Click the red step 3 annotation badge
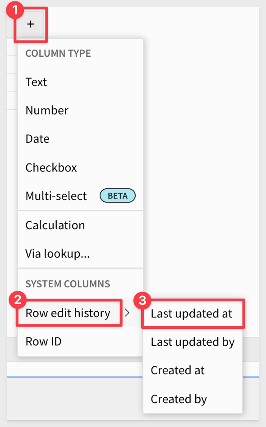The width and height of the screenshot is (266, 427). (142, 300)
